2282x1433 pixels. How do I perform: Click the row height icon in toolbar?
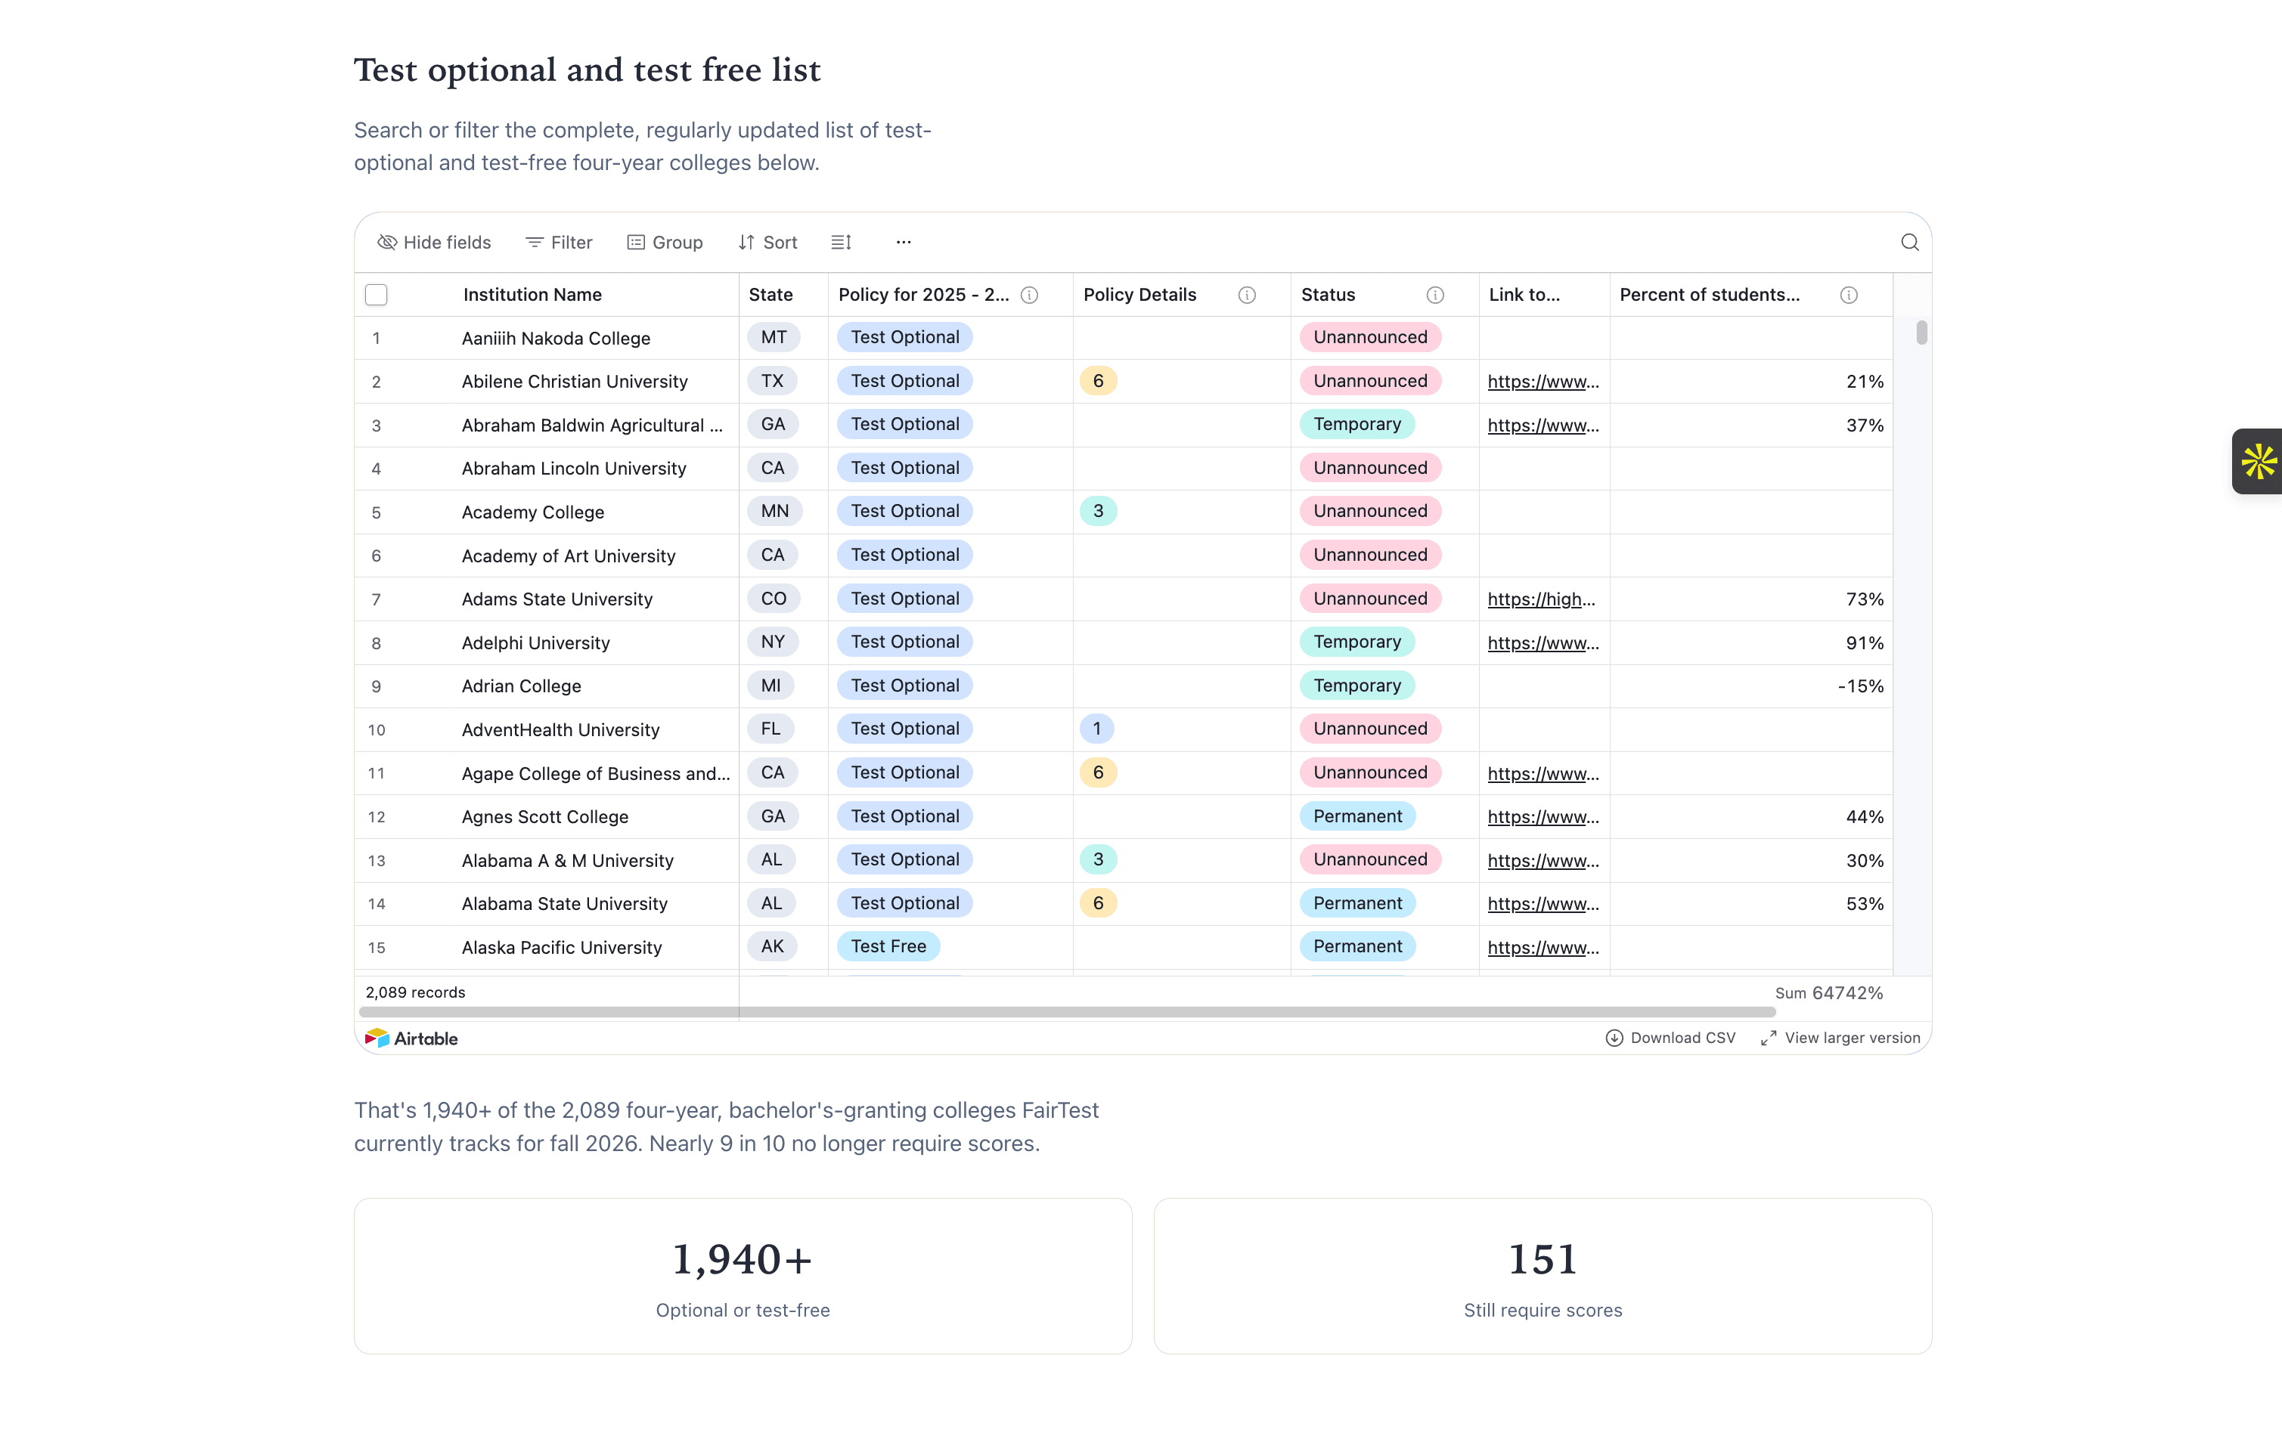[x=841, y=243]
